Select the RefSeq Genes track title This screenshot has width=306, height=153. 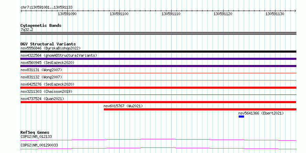coord(35,132)
